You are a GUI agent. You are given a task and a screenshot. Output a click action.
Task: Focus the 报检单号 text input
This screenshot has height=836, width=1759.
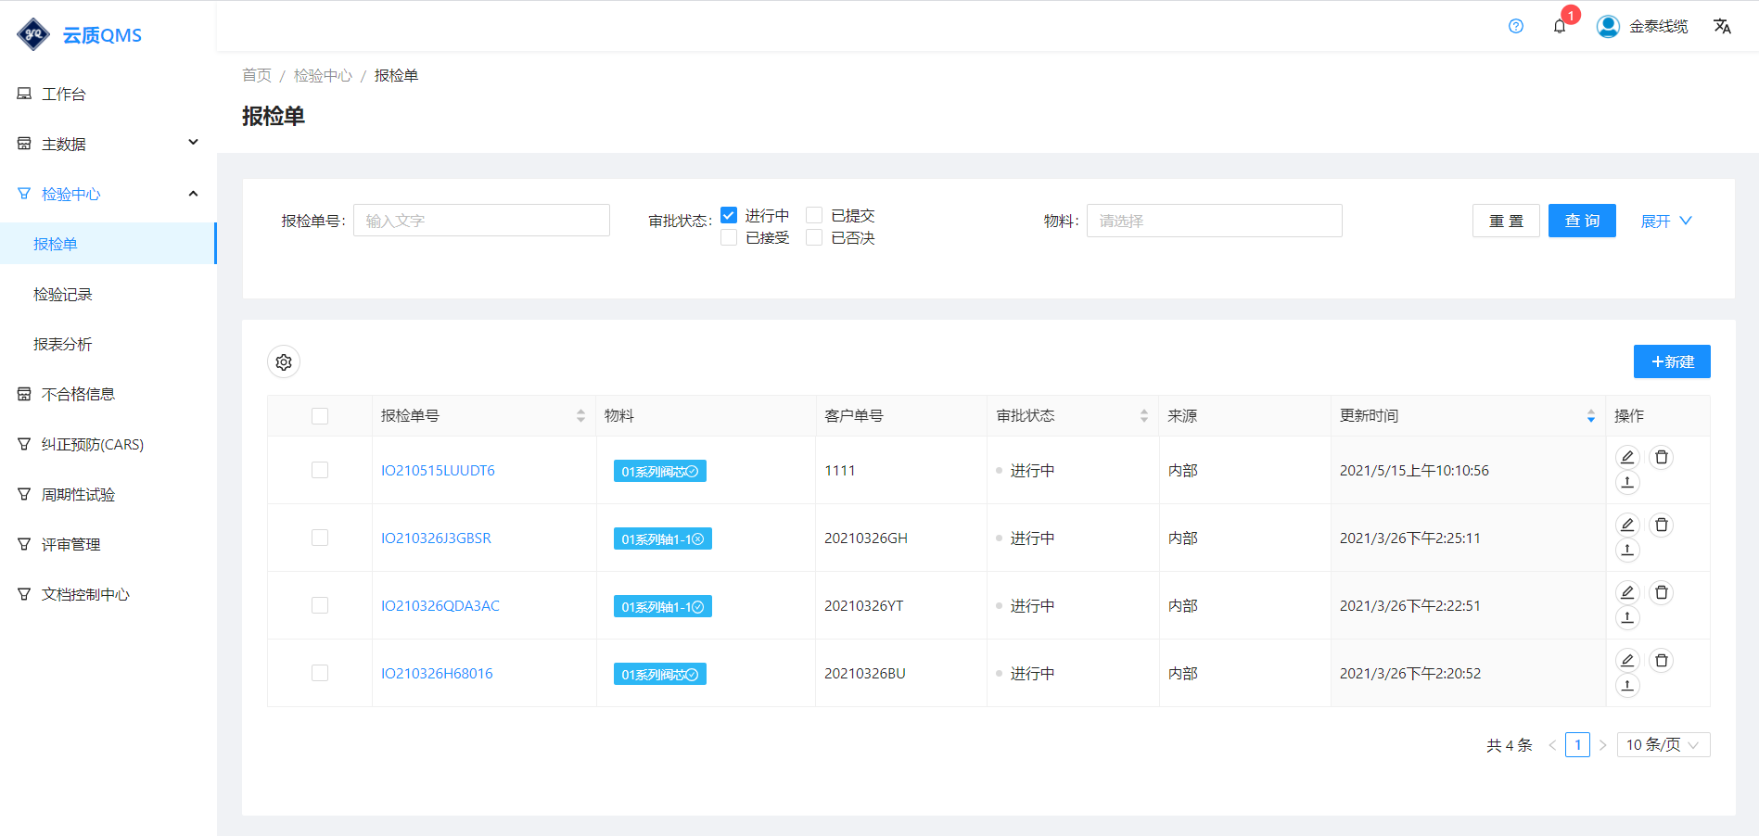coord(481,221)
